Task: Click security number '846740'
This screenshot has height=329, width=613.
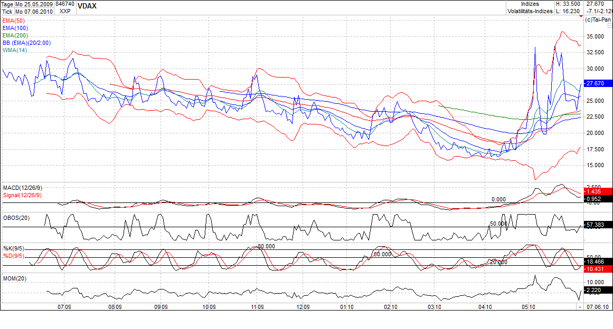Action: pyautogui.click(x=65, y=4)
